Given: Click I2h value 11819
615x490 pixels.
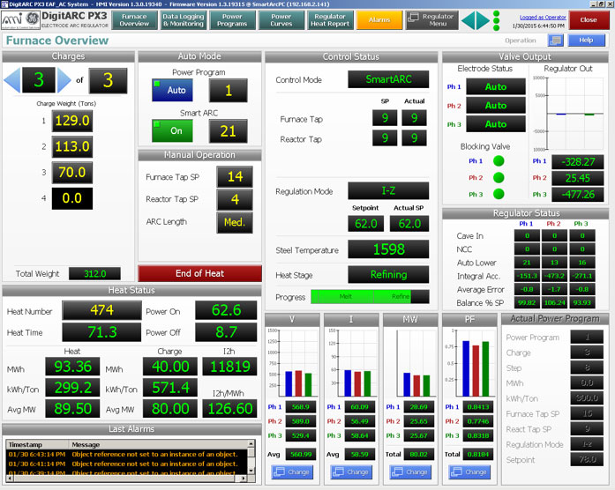Looking at the screenshot, I should [x=229, y=367].
